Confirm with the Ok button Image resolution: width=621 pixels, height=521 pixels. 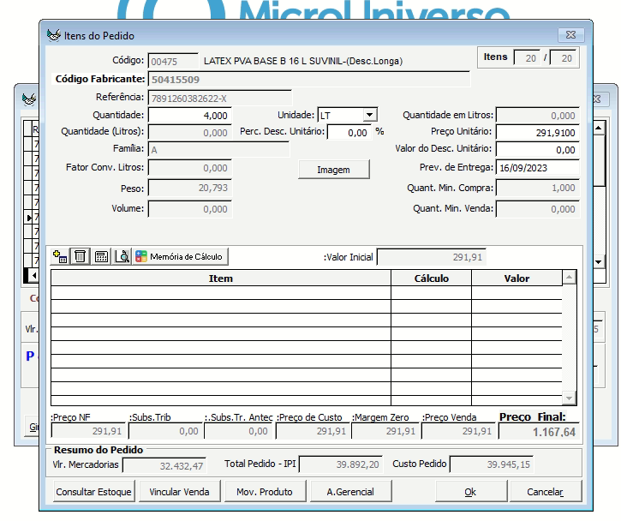(470, 492)
